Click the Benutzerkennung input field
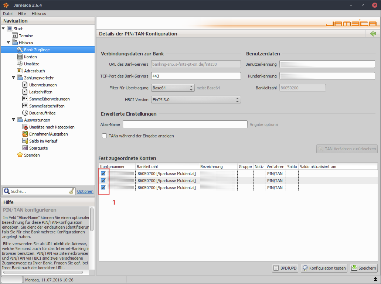381x284 pixels. click(327, 64)
